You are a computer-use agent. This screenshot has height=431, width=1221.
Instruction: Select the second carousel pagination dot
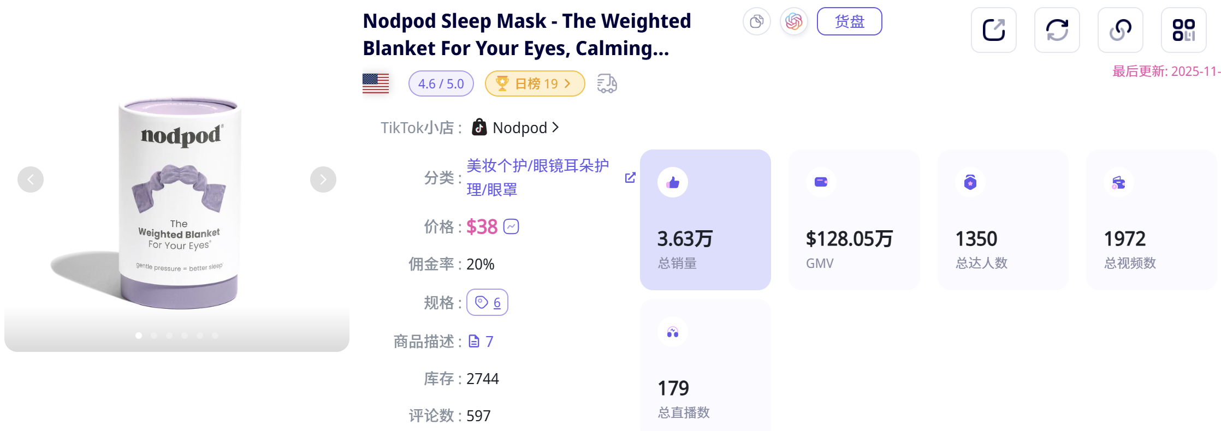pos(154,335)
